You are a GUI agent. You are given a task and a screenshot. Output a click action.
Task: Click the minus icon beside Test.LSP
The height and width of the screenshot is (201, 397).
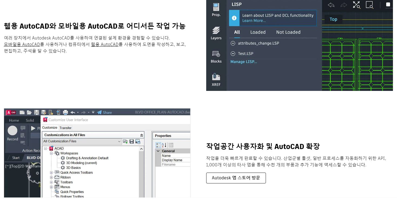233,54
